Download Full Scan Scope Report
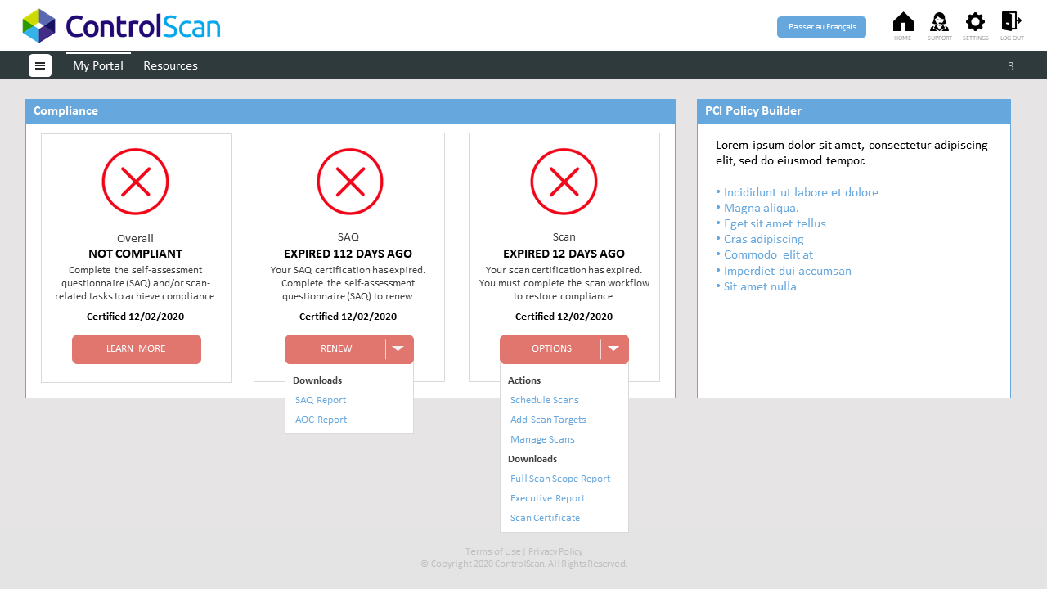This screenshot has width=1047, height=589. click(560, 479)
